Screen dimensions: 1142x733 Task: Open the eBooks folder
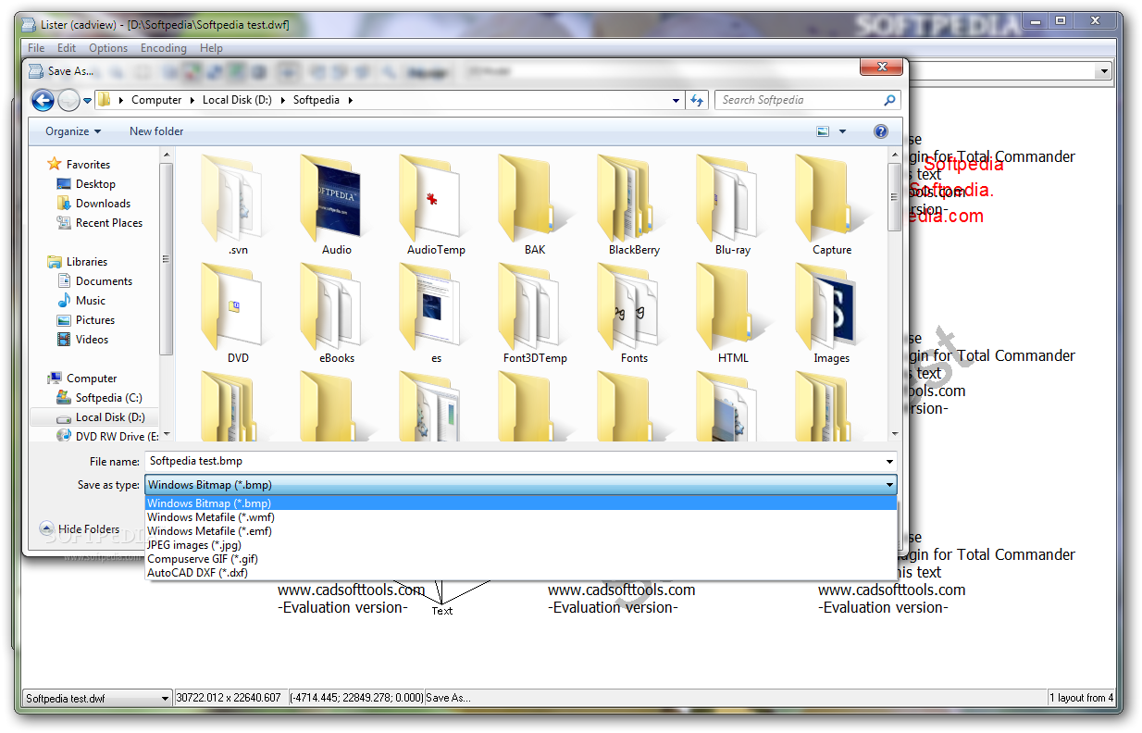click(x=336, y=314)
